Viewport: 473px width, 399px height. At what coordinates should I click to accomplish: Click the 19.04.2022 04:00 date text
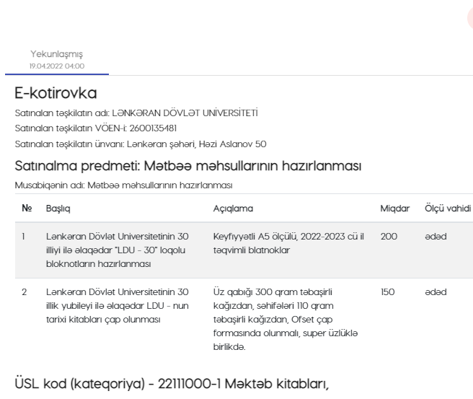tap(57, 66)
